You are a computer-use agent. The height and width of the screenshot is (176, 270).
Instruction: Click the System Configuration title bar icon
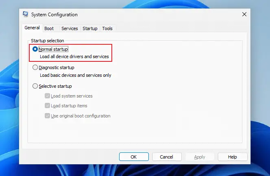click(x=26, y=15)
